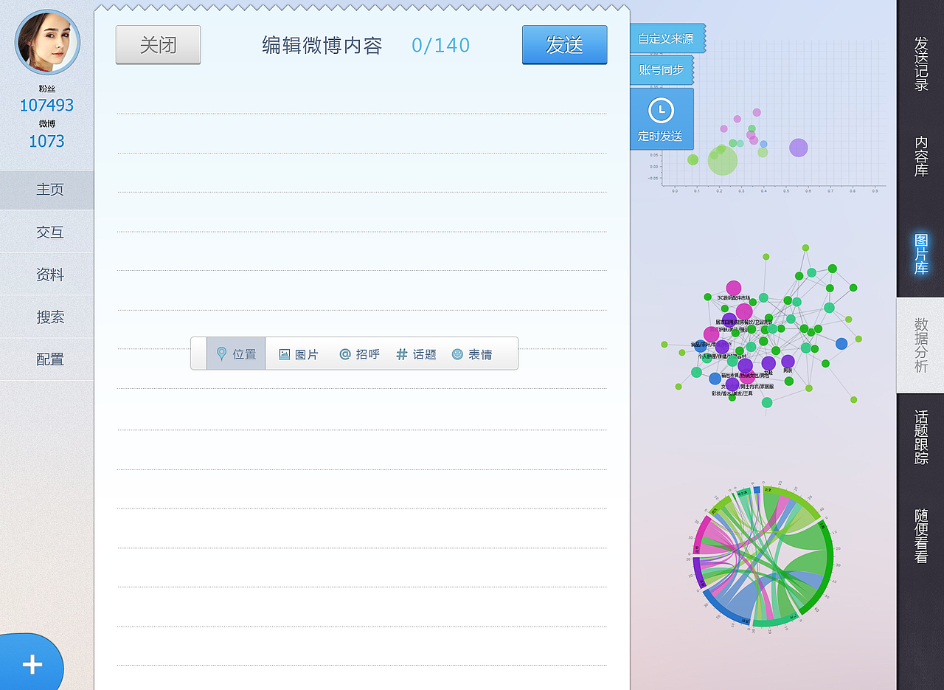This screenshot has height=690, width=944.
Task: Open the user profile avatar
Action: coord(47,42)
